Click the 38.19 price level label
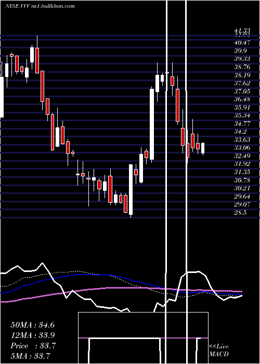260x364 pixels. (x=242, y=75)
